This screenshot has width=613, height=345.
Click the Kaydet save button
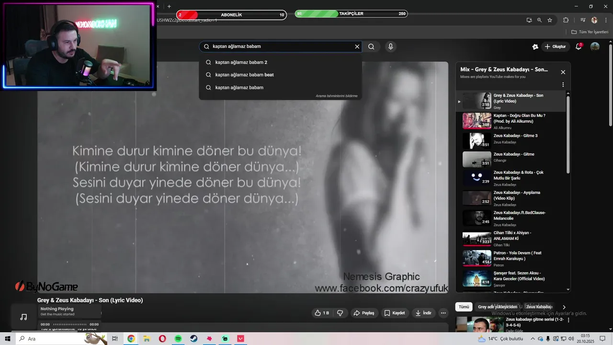(395, 313)
